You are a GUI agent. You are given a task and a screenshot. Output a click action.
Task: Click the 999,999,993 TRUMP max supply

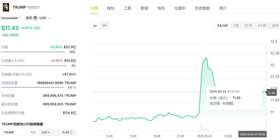[59, 104]
